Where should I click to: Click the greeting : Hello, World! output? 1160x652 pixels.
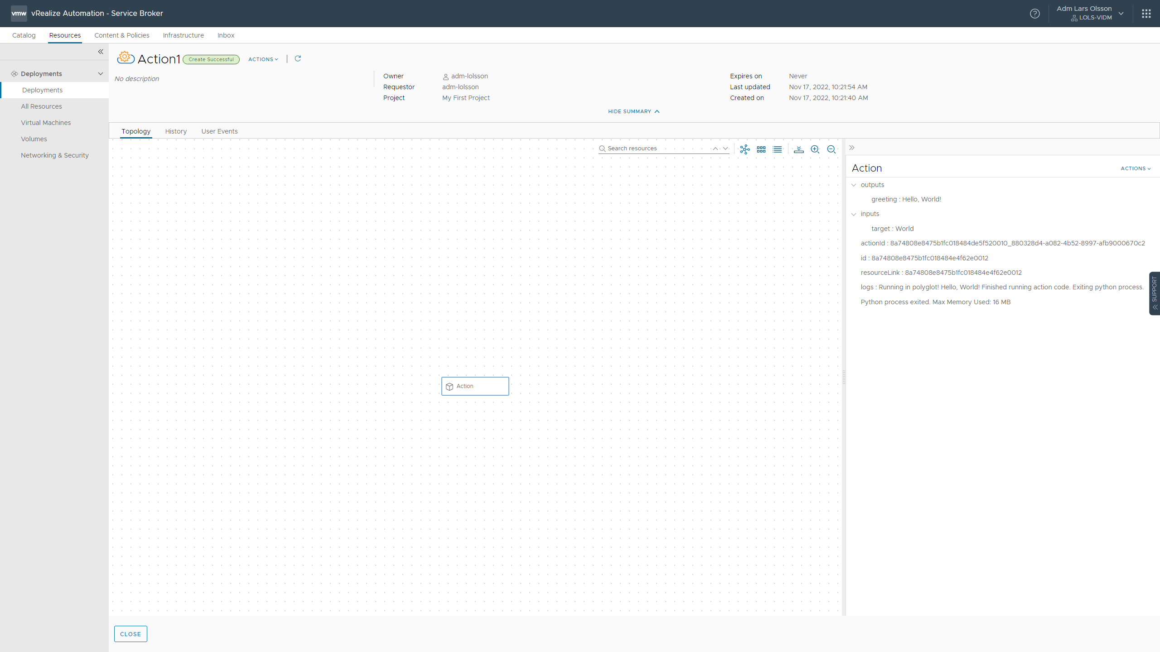pyautogui.click(x=906, y=199)
